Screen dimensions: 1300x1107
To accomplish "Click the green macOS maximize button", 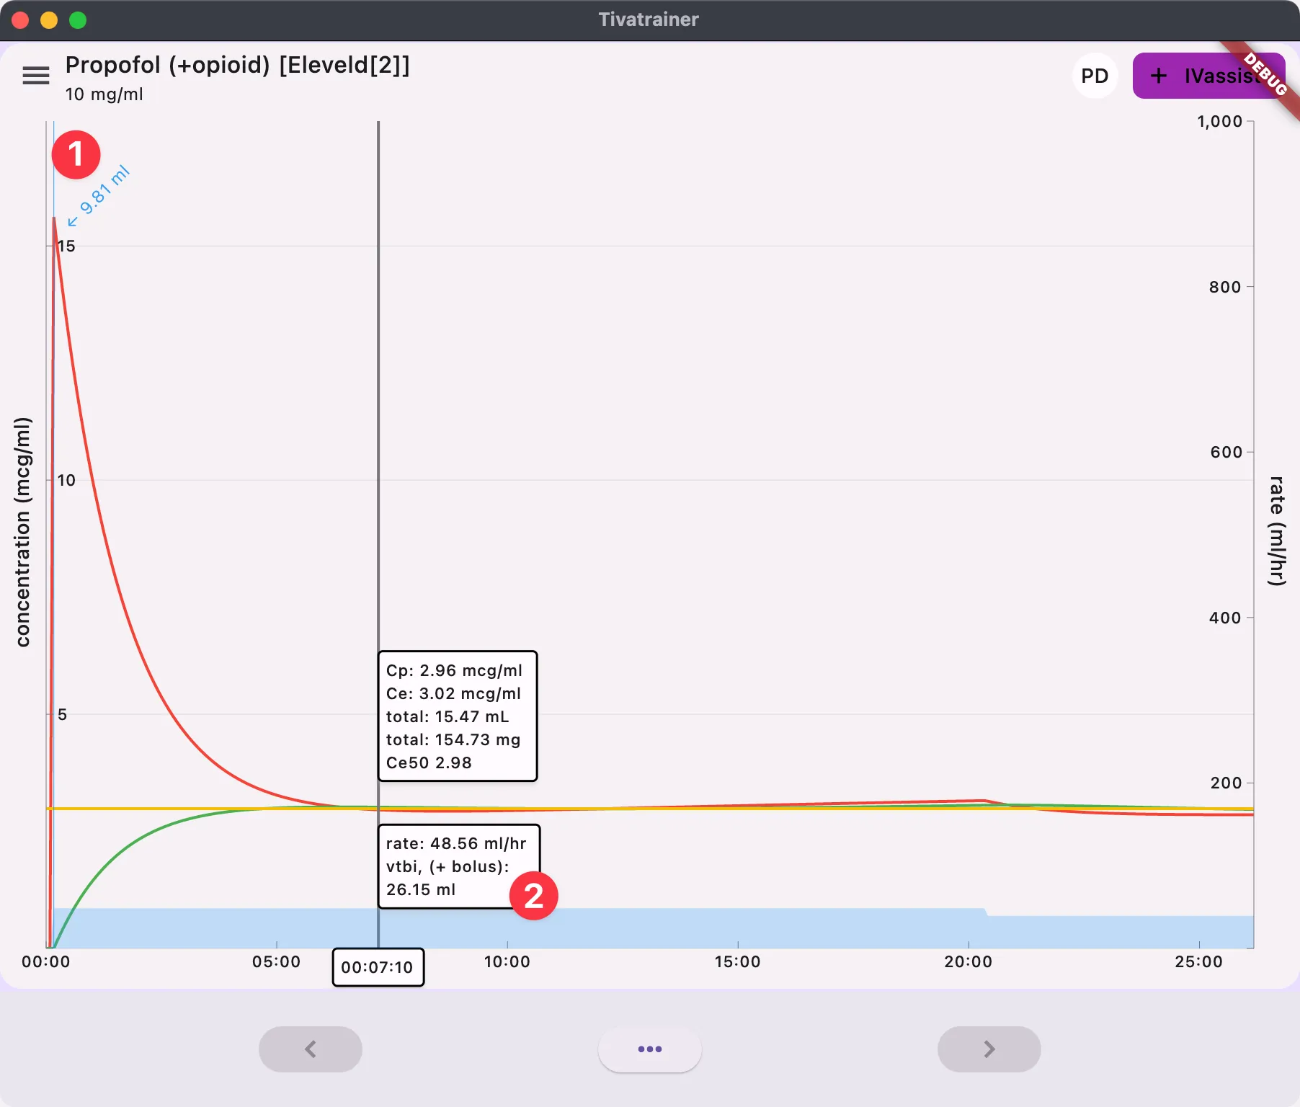I will click(76, 19).
